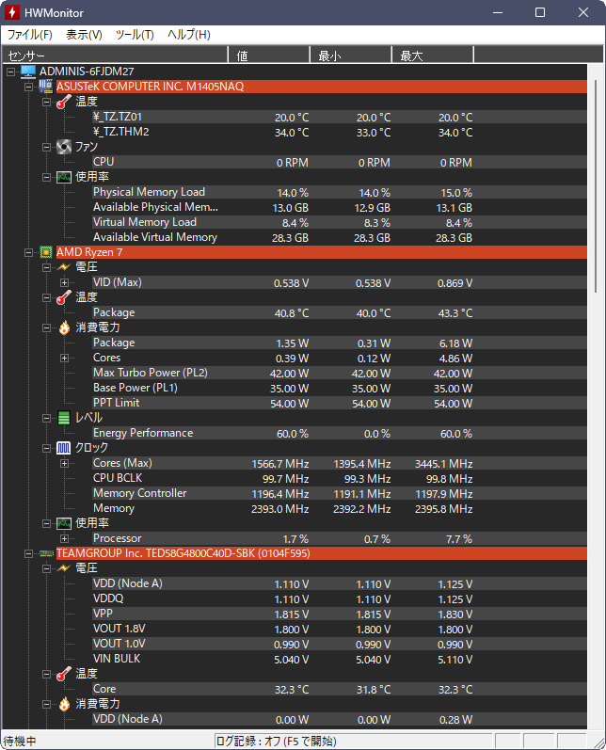Click the センサー column header
The height and width of the screenshot is (750, 606).
(x=115, y=55)
